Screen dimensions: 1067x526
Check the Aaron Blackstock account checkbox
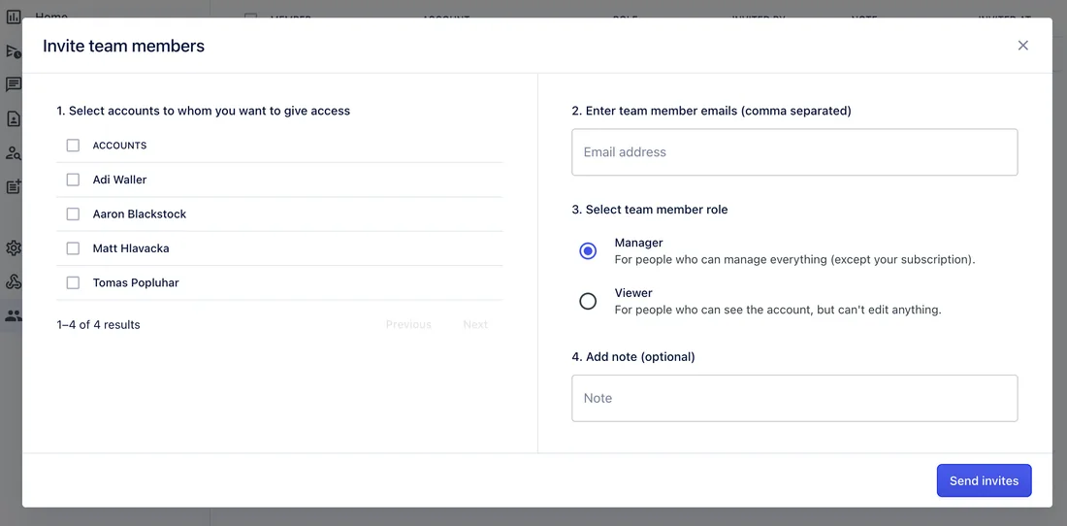tap(73, 214)
